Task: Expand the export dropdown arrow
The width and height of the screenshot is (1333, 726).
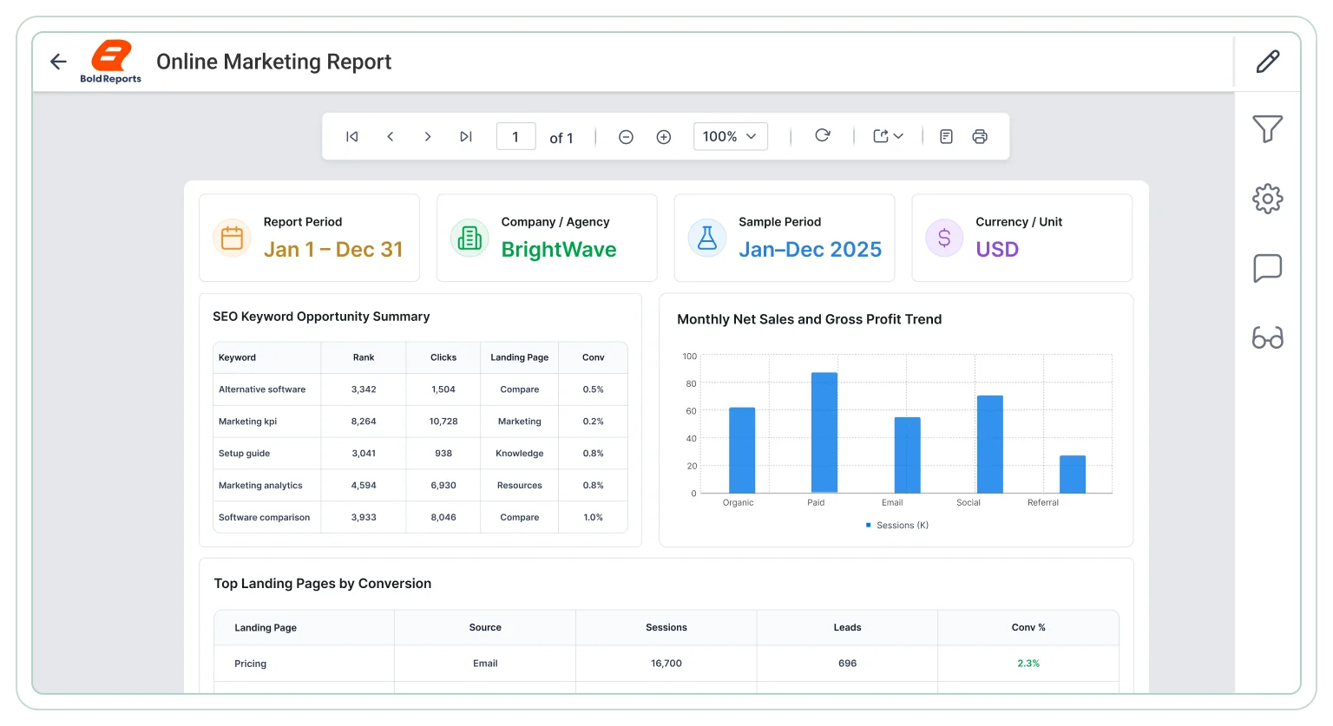Action: pyautogui.click(x=898, y=136)
